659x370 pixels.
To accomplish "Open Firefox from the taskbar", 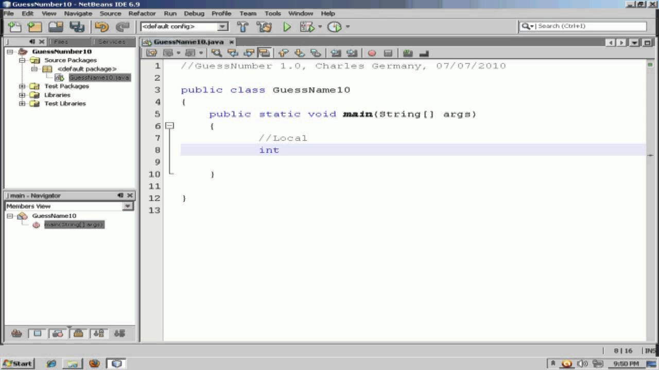I will (x=94, y=363).
